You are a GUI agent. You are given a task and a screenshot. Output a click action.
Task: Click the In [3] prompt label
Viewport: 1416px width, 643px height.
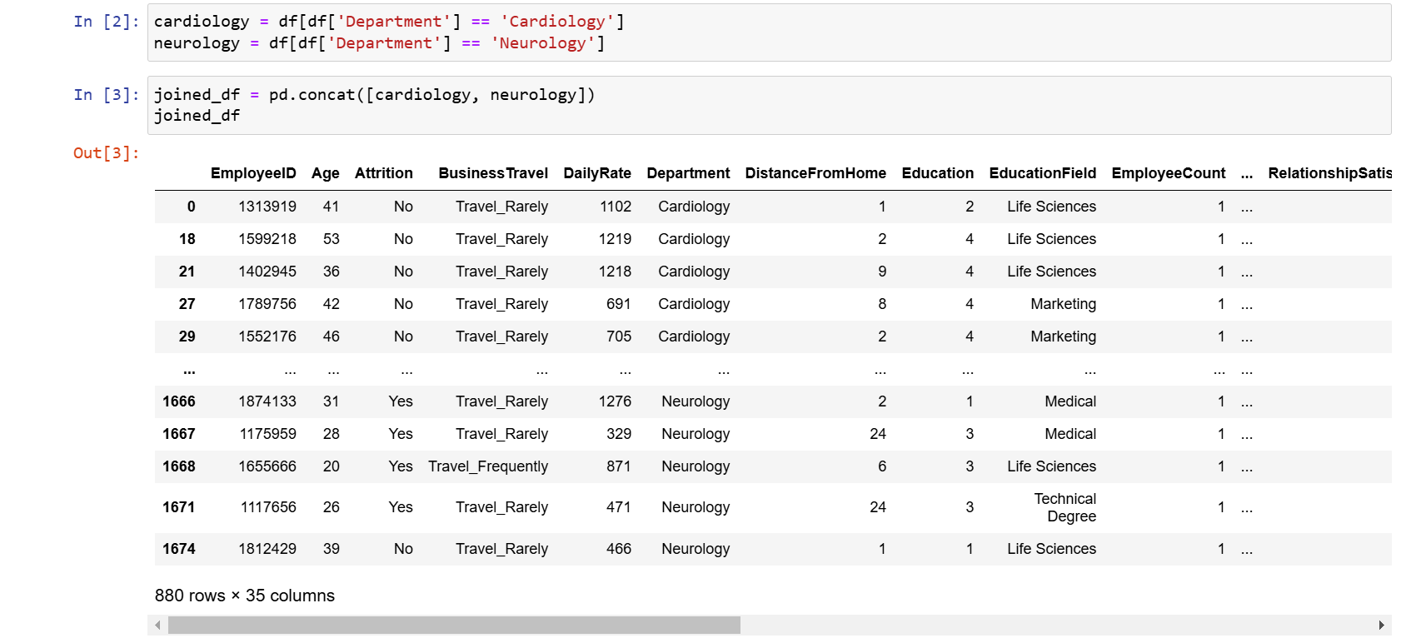(x=106, y=95)
